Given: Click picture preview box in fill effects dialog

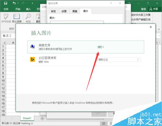Looking at the screenshot, I should pyautogui.click(x=77, y=22).
